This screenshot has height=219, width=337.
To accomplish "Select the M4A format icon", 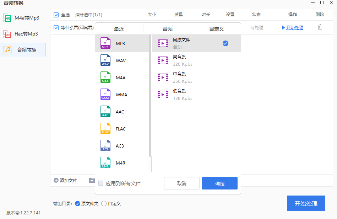I will 105,77.
